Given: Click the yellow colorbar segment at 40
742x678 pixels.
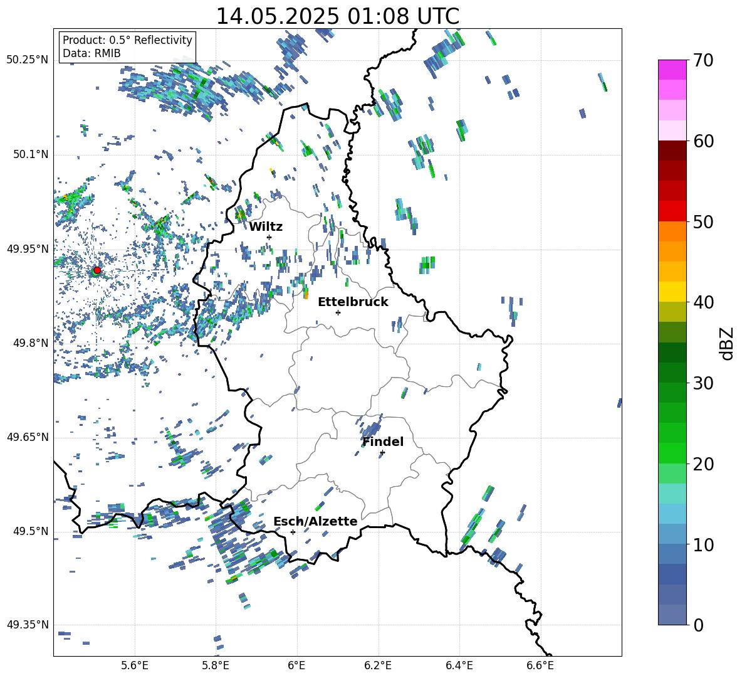Looking at the screenshot, I should 672,292.
